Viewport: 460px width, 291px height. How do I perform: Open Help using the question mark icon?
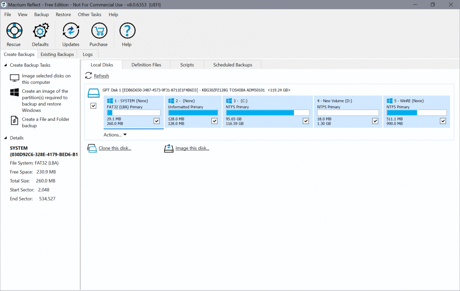click(x=127, y=34)
